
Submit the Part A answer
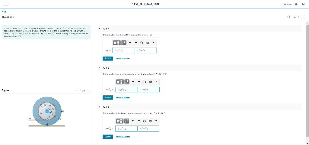click(x=108, y=59)
